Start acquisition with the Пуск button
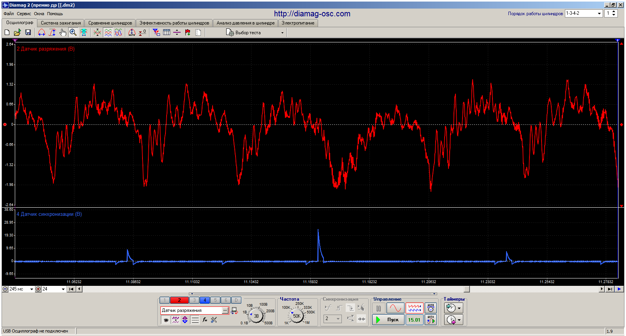This screenshot has height=336, width=626. click(388, 320)
